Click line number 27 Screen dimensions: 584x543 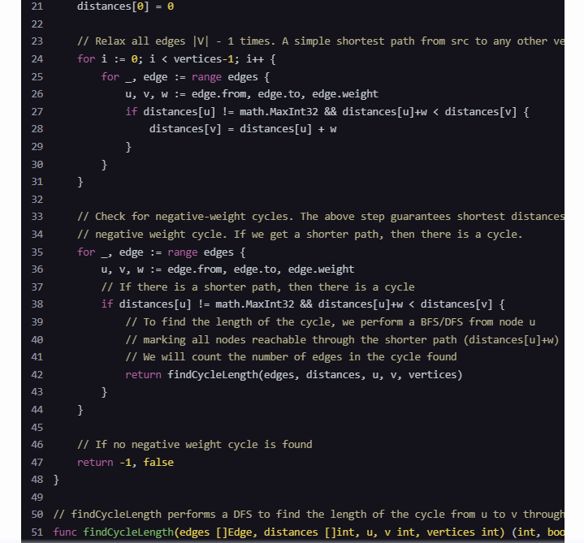(37, 112)
